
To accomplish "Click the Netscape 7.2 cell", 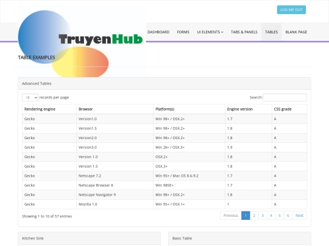I will click(115, 176).
